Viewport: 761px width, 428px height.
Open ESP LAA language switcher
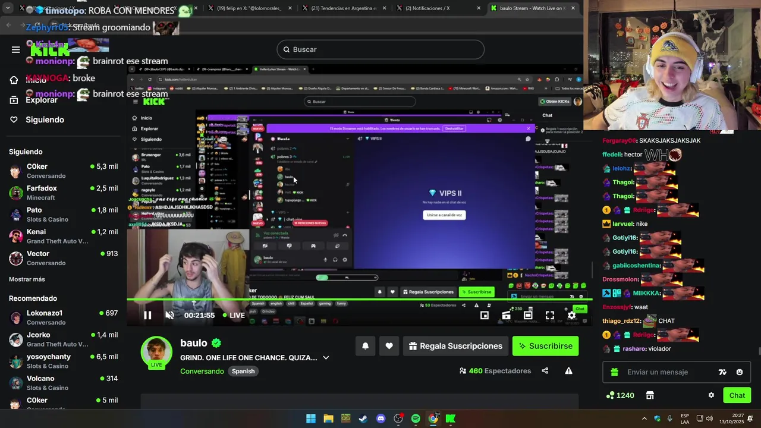tap(685, 418)
